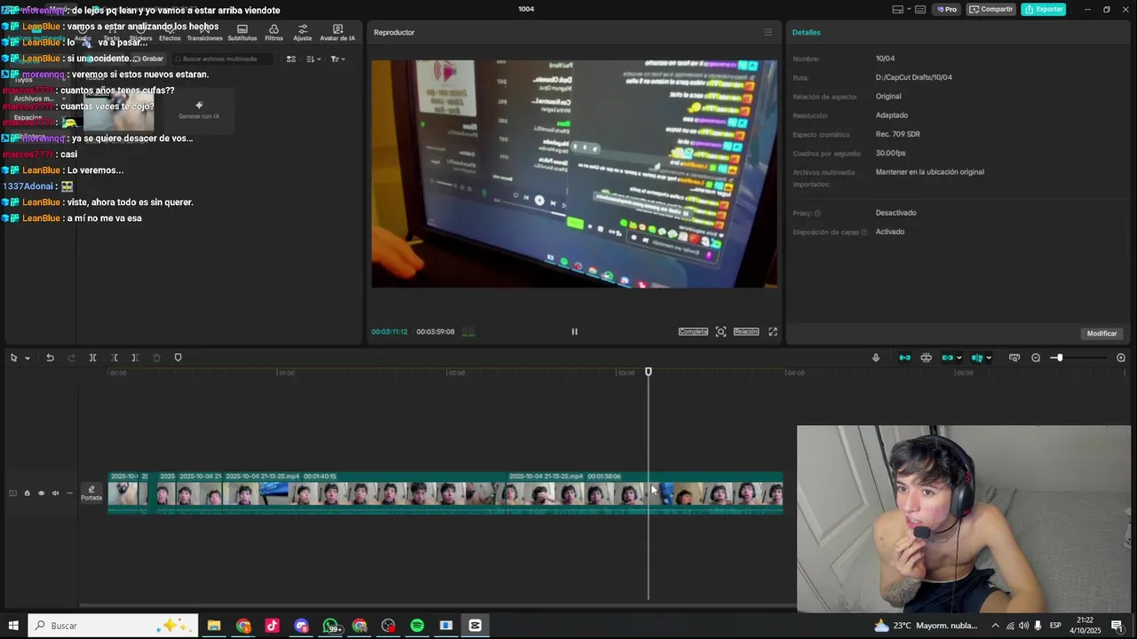The width and height of the screenshot is (1137, 639).
Task: Toggle main track magnet
Action: tap(905, 358)
